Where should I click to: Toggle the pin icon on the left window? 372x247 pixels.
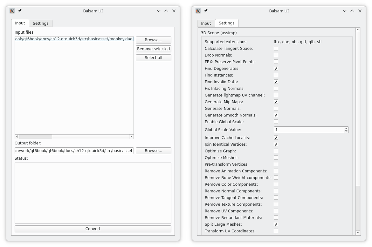point(20,10)
